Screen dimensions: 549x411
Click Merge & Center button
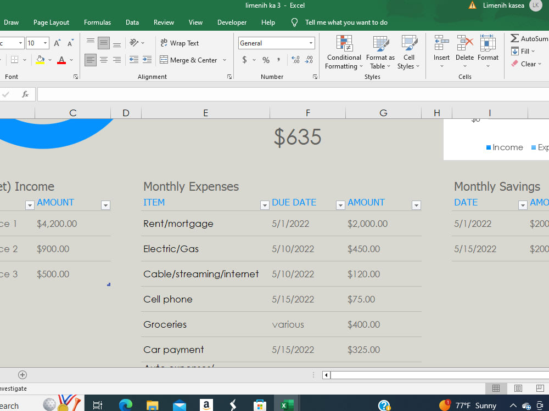click(189, 60)
